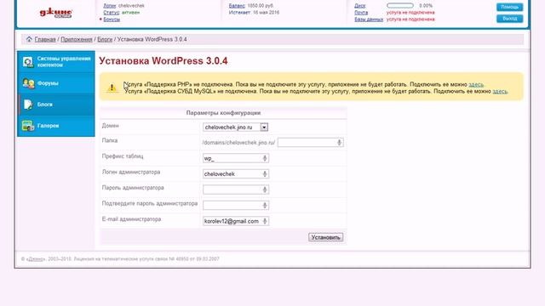545x306 pixels.
Task: Click the Параметры конфигурации table header
Action: (223, 113)
